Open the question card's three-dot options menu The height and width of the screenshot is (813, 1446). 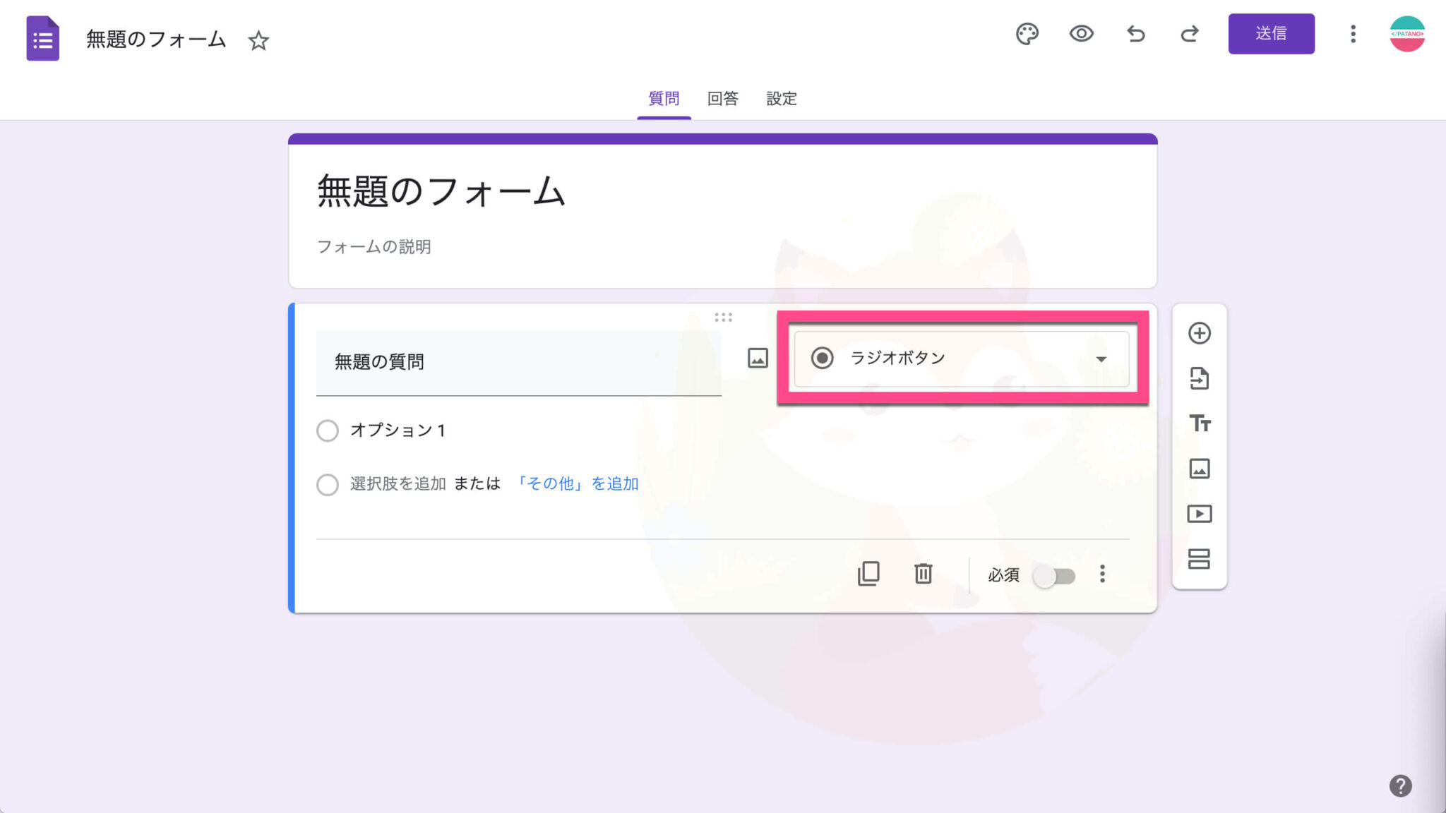click(x=1102, y=574)
